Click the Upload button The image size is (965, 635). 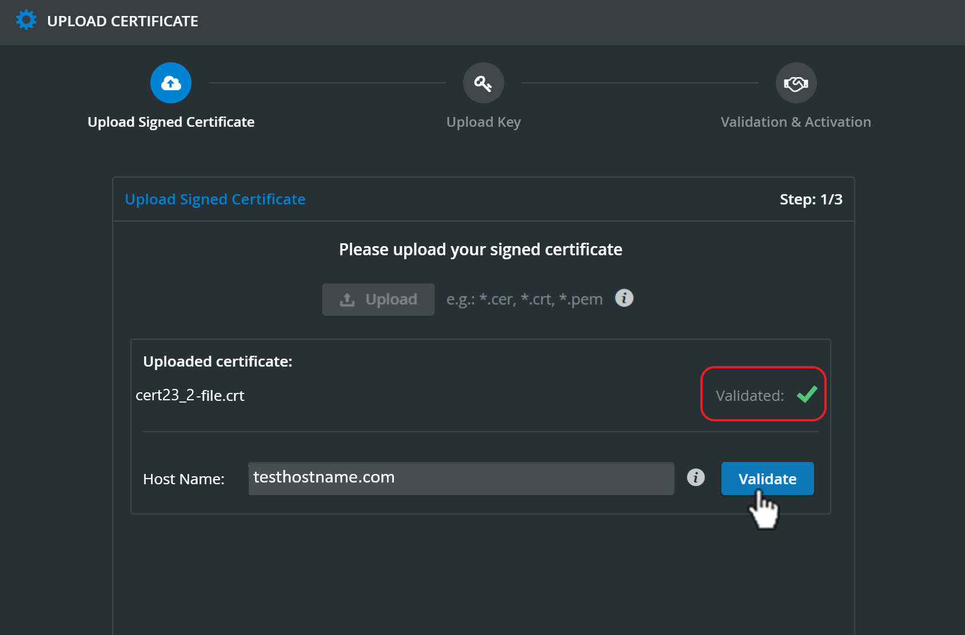pos(378,299)
